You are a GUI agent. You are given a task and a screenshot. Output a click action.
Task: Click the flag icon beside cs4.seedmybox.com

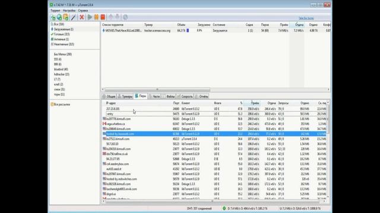tap(104, 164)
